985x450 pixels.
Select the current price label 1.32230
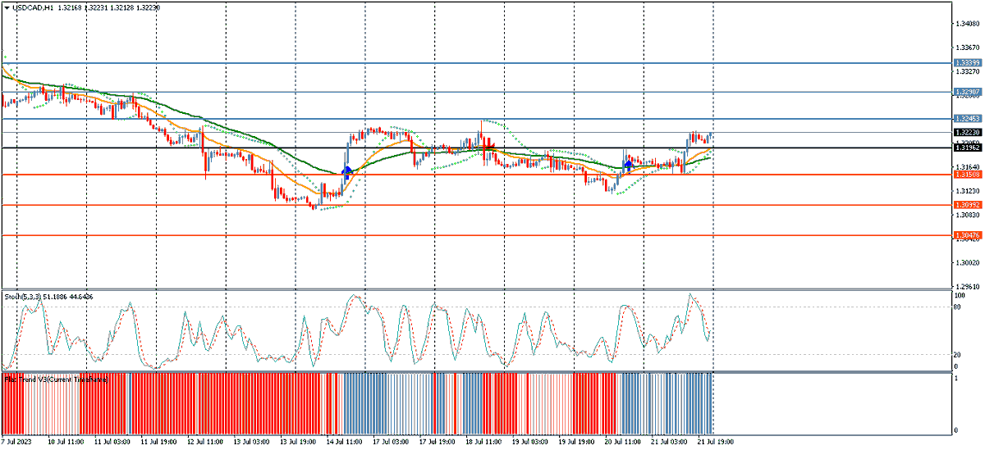[x=968, y=132]
